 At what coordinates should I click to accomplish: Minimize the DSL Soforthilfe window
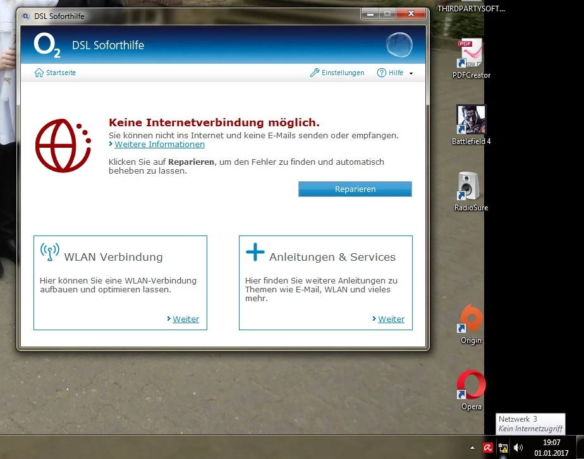(x=370, y=14)
